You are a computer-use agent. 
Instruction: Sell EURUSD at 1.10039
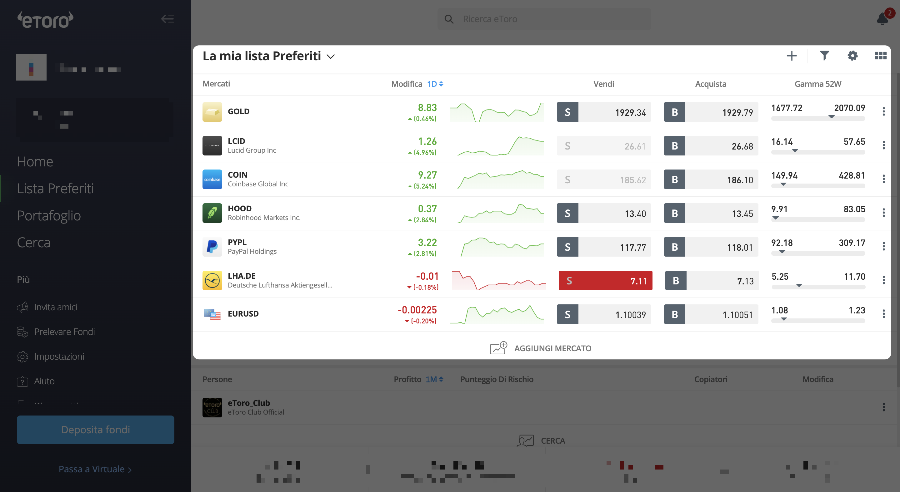[604, 314]
